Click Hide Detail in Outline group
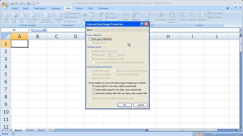 click(x=214, y=17)
